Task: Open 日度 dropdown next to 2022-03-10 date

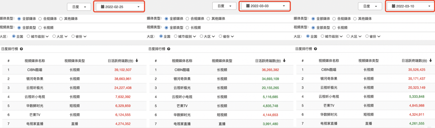Action: click(x=370, y=6)
